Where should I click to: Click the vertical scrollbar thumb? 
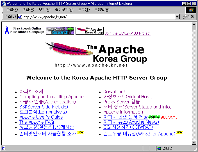click(x=194, y=28)
